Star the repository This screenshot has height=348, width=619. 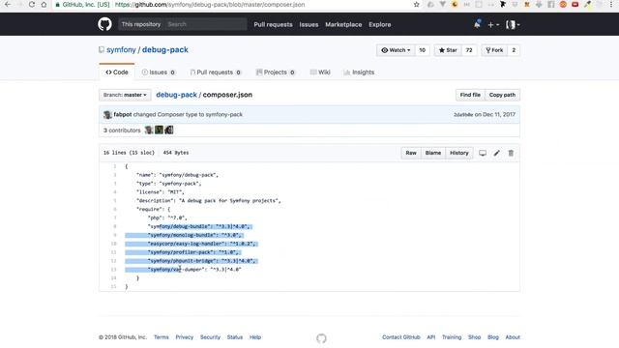448,50
